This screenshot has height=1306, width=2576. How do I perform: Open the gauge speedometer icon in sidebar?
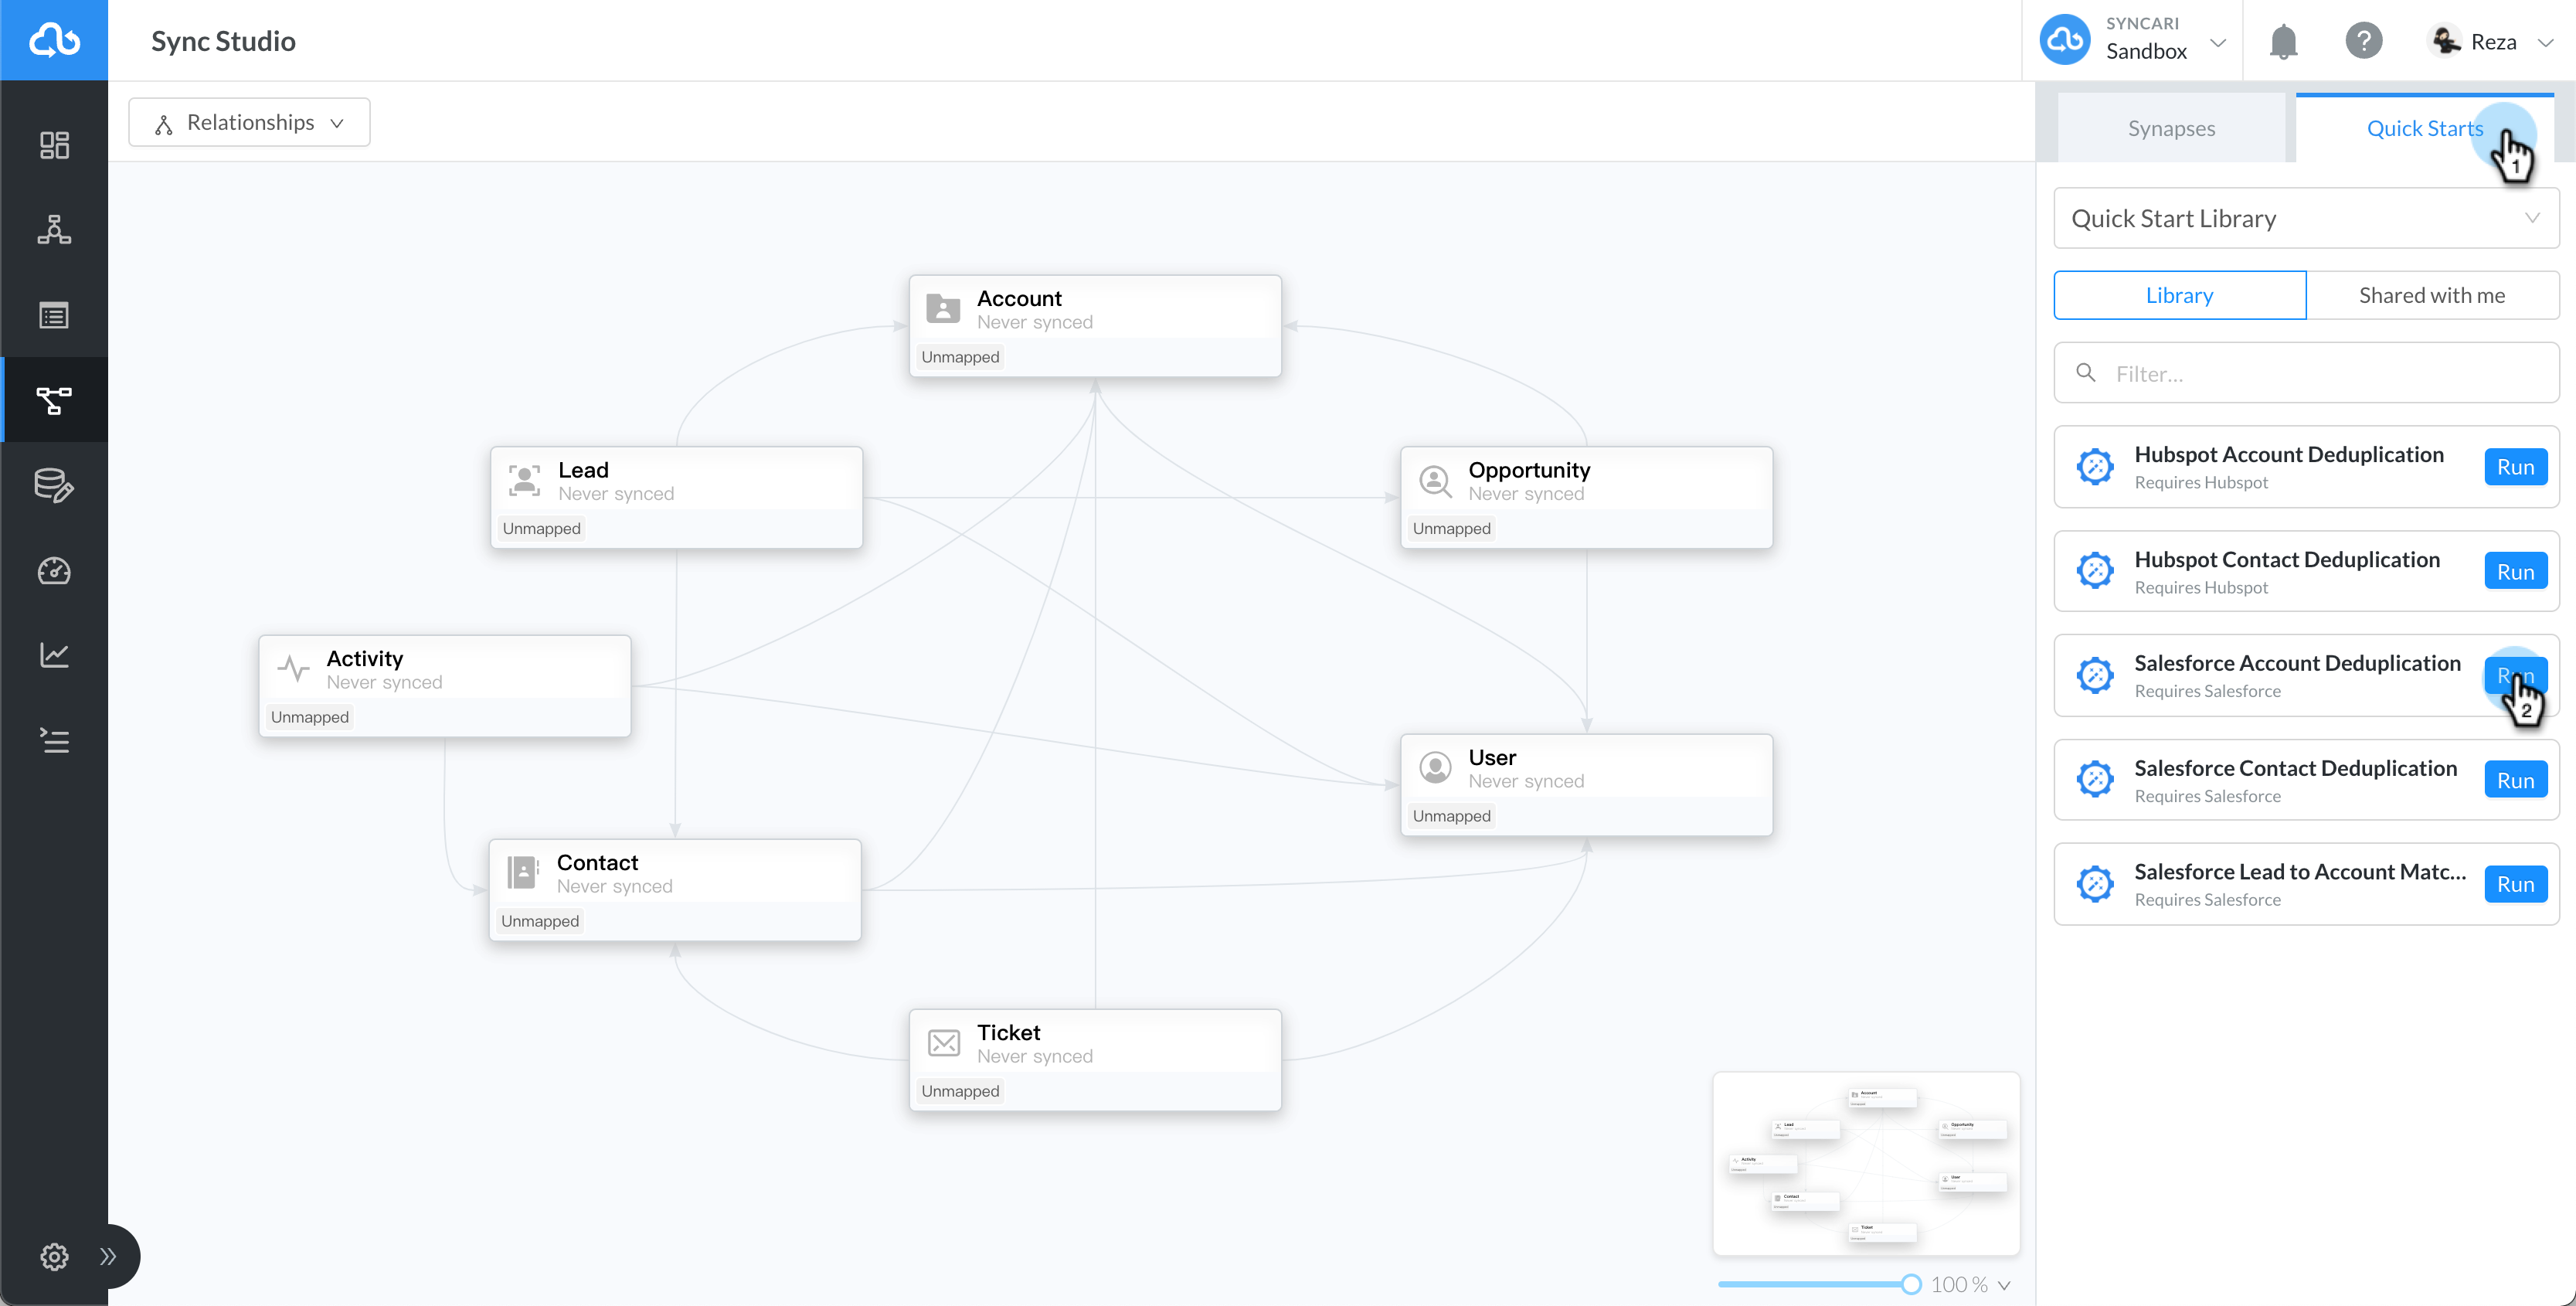54,570
